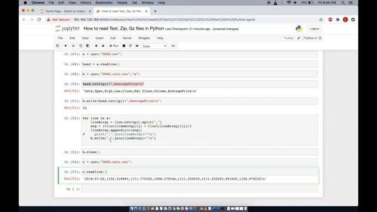Open the Chrome Bookmarks menu
The image size is (377, 212).
(104, 2)
